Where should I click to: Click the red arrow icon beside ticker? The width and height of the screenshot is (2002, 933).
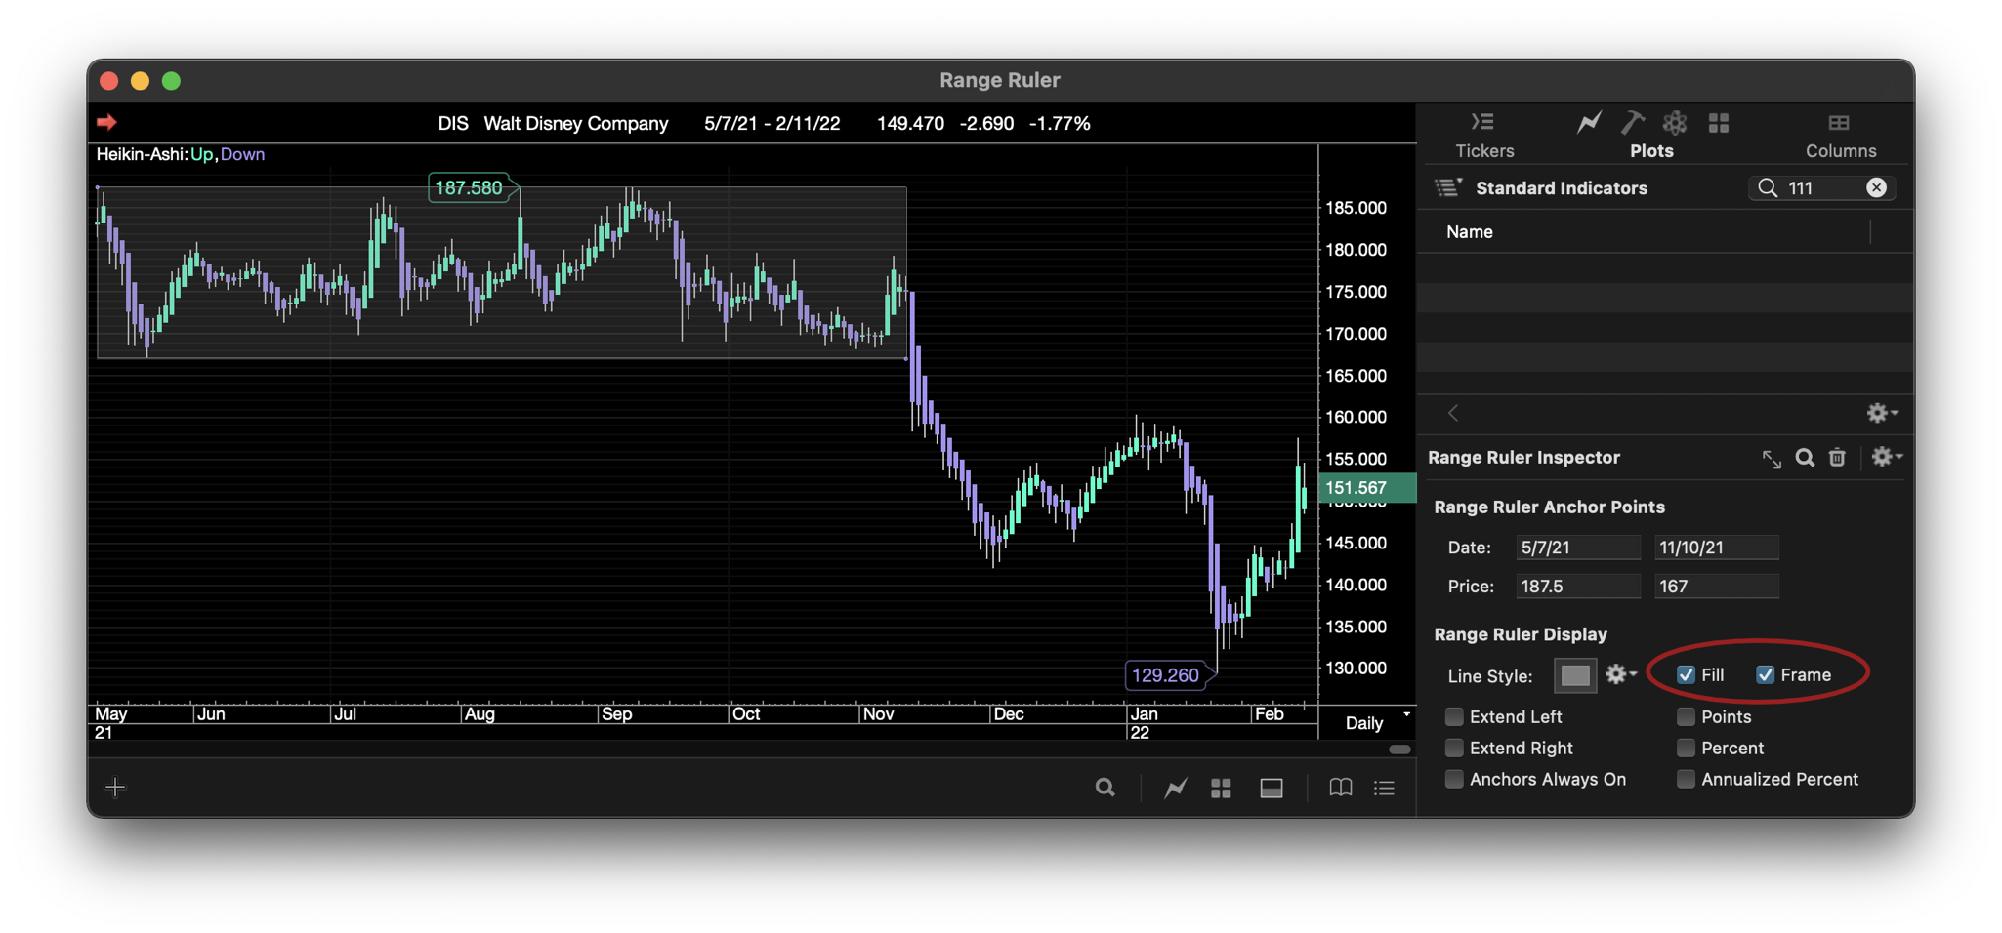(107, 122)
